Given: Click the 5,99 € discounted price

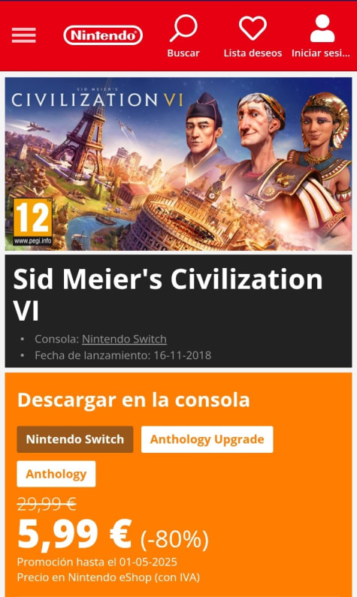Looking at the screenshot, I should click(x=74, y=534).
